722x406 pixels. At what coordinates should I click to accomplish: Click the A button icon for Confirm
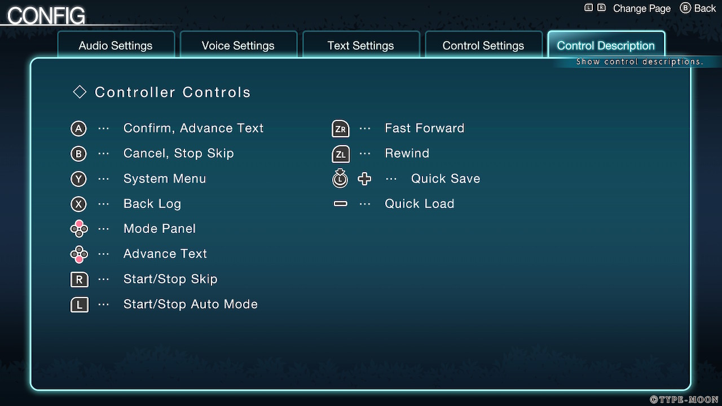[78, 129]
